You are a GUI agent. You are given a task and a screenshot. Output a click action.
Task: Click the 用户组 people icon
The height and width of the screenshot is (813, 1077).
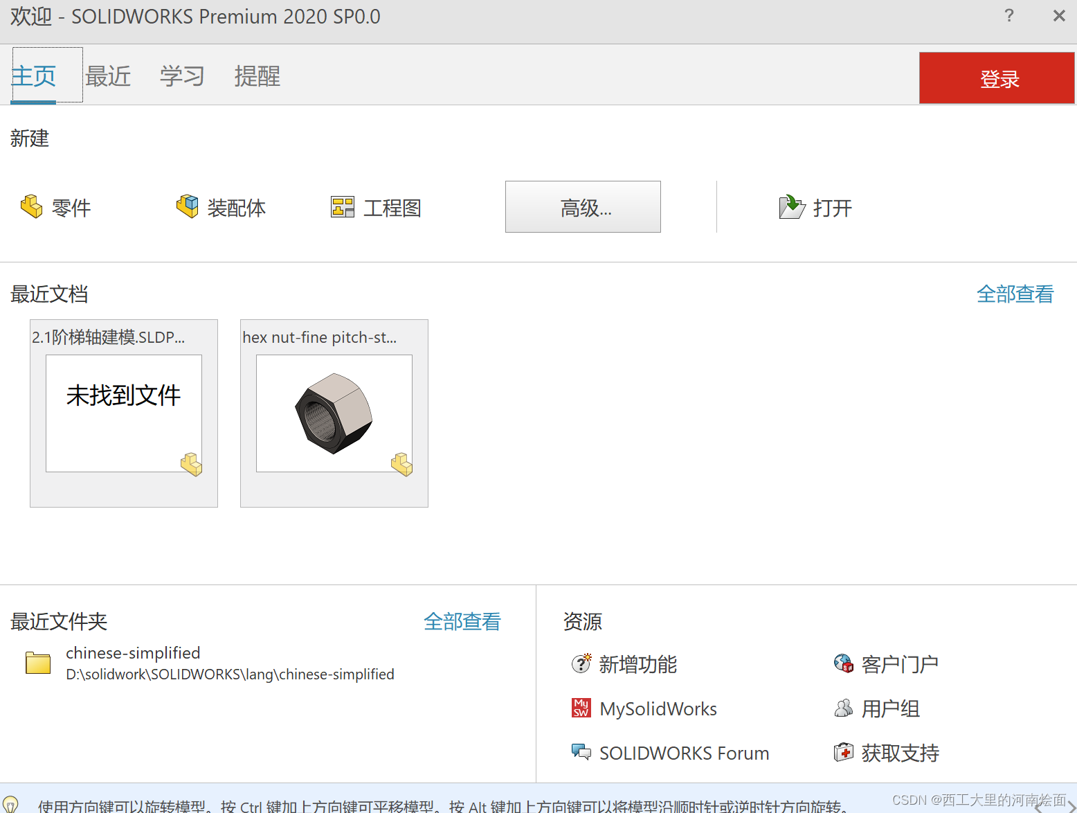tap(844, 708)
